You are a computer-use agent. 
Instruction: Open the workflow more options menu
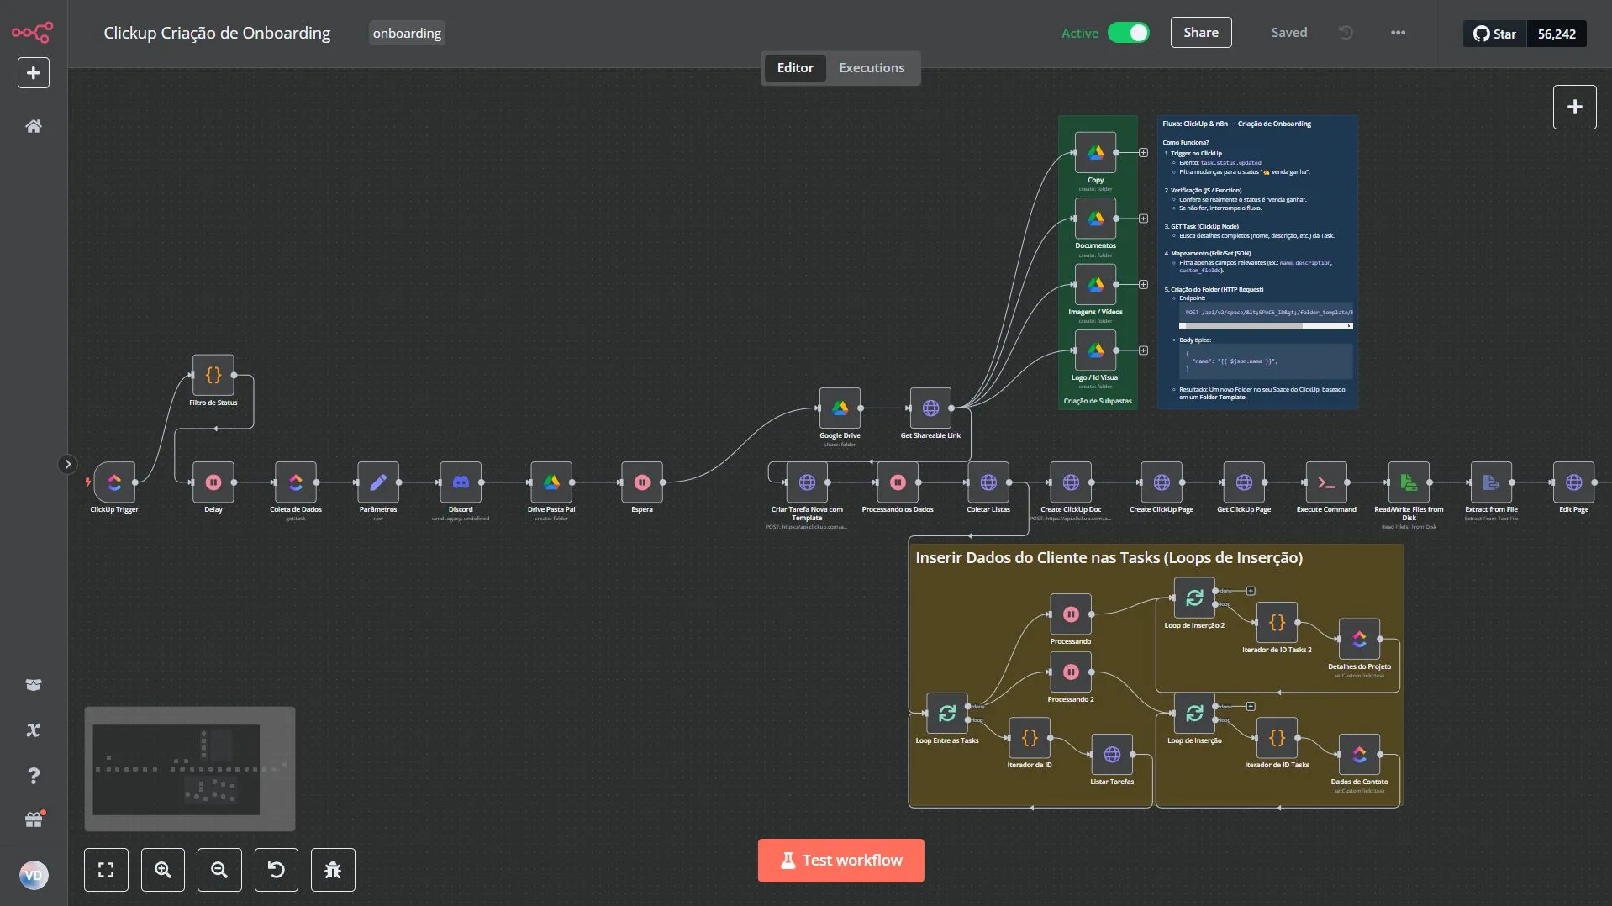1398,33
